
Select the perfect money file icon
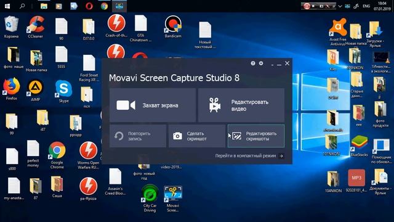pyautogui.click(x=33, y=154)
